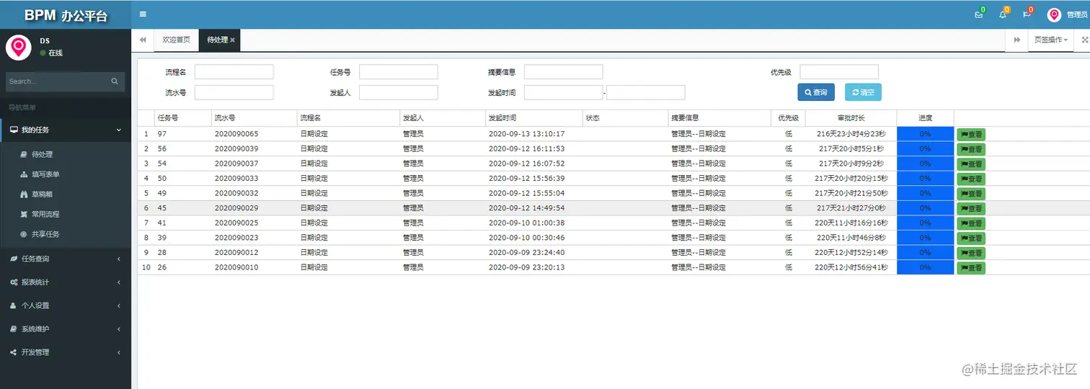
Task: Click 查看 for task 49
Action: (971, 194)
